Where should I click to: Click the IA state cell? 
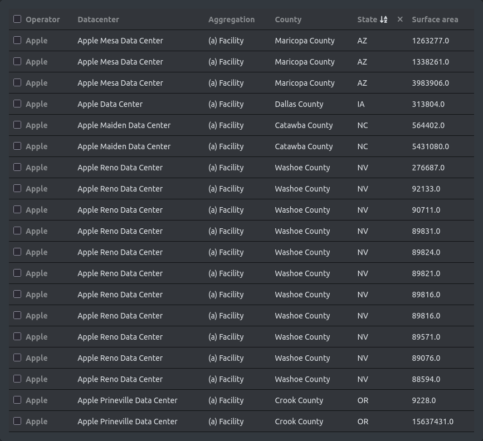[x=361, y=104]
